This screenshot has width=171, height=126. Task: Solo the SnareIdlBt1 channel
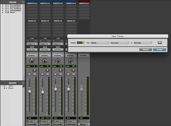(42, 74)
